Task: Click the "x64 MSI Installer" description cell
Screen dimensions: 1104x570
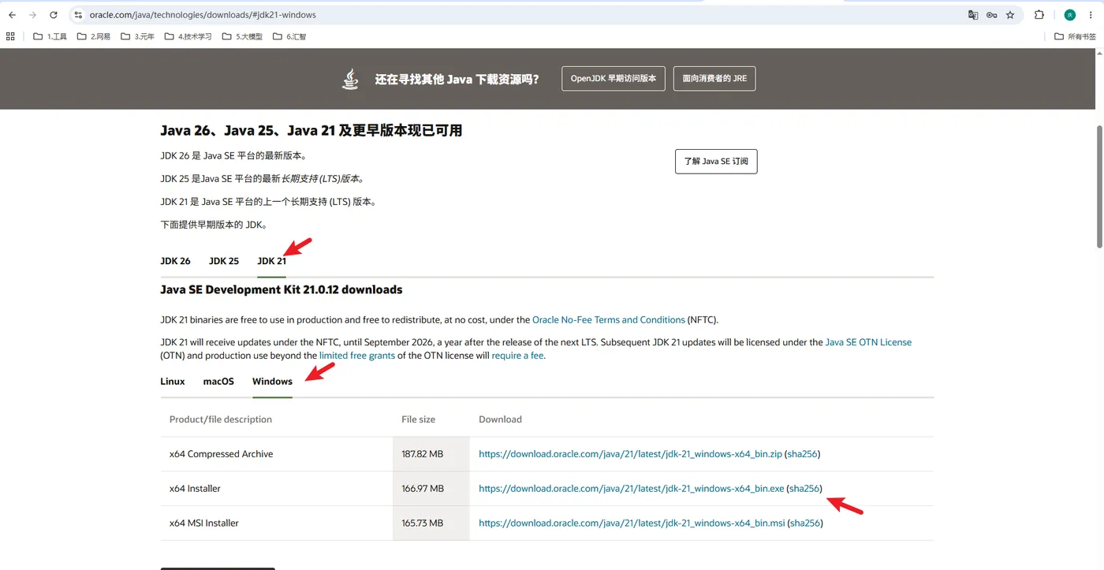Action: tap(276, 523)
